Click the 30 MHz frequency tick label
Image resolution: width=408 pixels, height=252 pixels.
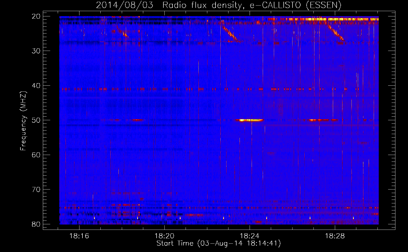(x=36, y=51)
